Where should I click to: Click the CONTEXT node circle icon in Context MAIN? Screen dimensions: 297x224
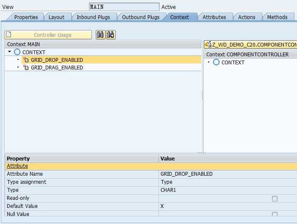(x=17, y=52)
